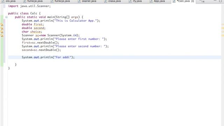The height and width of the screenshot is (126, 224).
Task: Click the underlined variable "choice"
Action: pyautogui.click(x=35, y=32)
